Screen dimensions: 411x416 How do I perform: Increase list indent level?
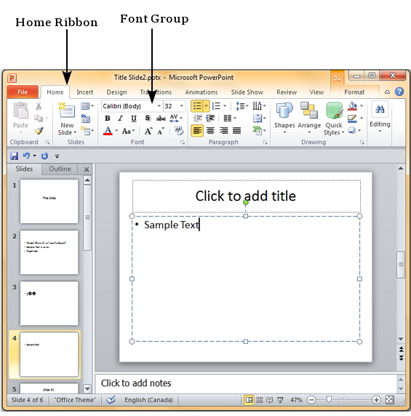pyautogui.click(x=210, y=118)
